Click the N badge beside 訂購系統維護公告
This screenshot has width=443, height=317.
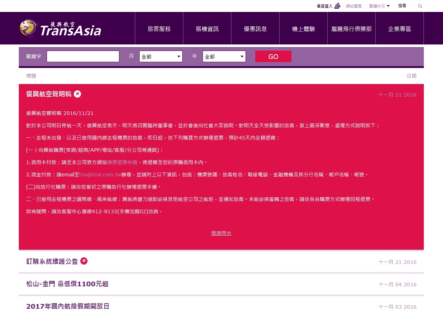[x=84, y=261]
